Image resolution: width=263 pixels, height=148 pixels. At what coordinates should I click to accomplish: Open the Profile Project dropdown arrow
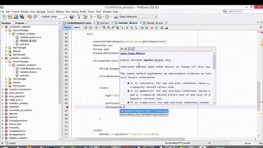point(111,16)
